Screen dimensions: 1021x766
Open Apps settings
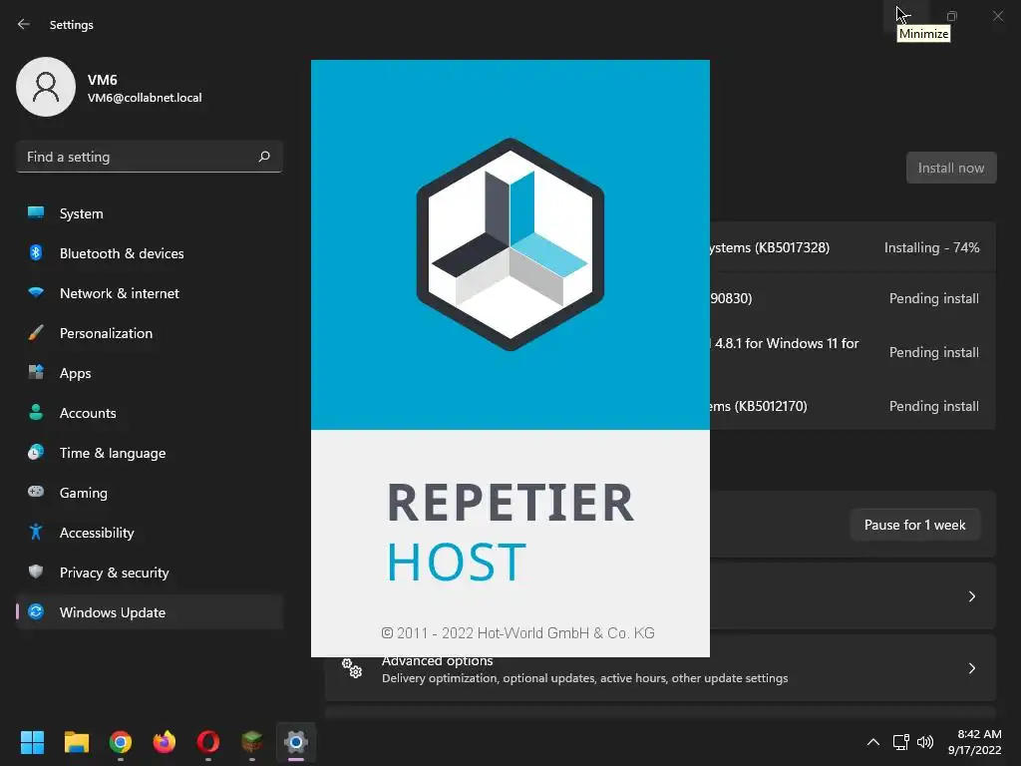click(150, 373)
